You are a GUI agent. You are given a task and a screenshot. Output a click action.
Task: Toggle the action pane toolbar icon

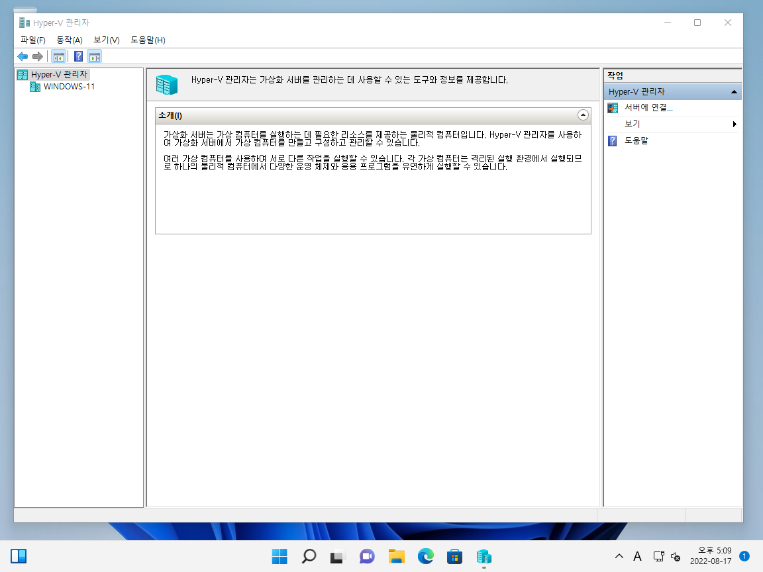[x=95, y=56]
